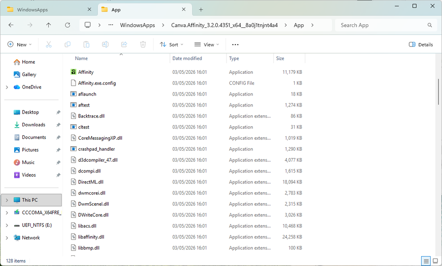Sort by the Date modified column

coord(187,58)
